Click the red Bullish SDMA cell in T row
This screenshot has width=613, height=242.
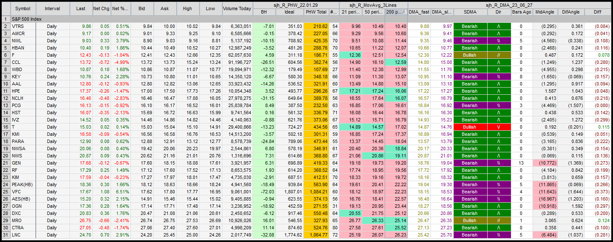tap(469, 127)
